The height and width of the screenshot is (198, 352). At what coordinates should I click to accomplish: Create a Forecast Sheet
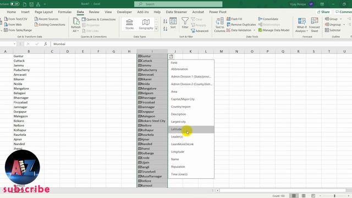click(x=314, y=25)
